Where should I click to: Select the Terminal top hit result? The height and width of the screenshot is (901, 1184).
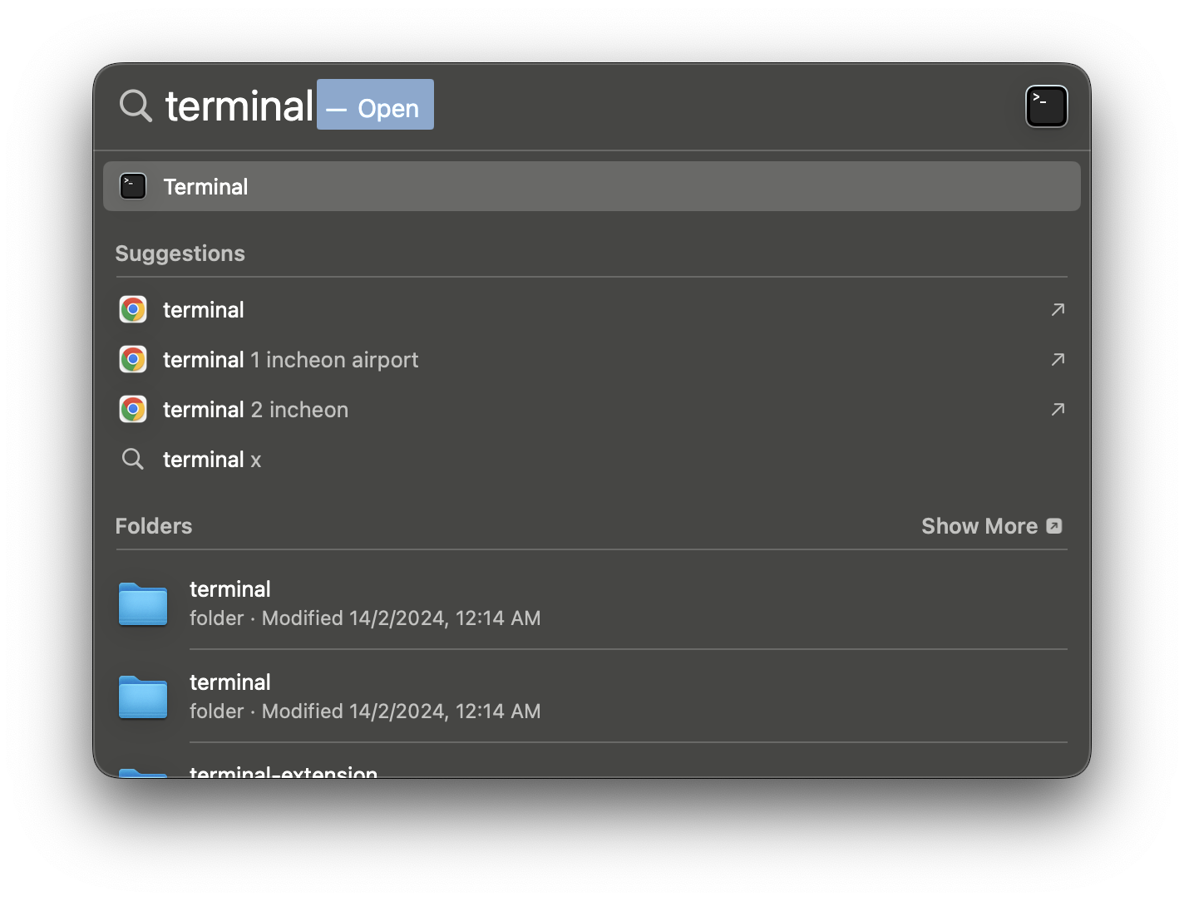click(x=592, y=186)
